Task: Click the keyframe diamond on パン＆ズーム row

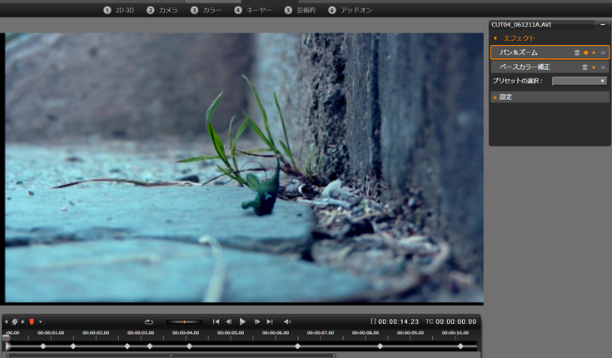Action: pos(585,52)
